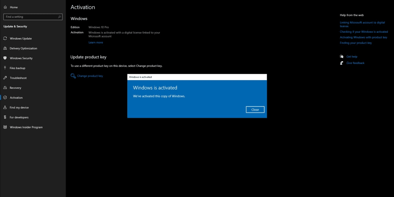The height and width of the screenshot is (197, 394).
Task: Click the Windows Insider Program icon
Action: (5, 127)
